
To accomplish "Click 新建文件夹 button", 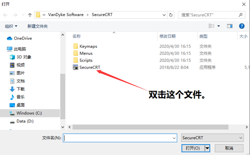I will pyautogui.click(x=37, y=26).
